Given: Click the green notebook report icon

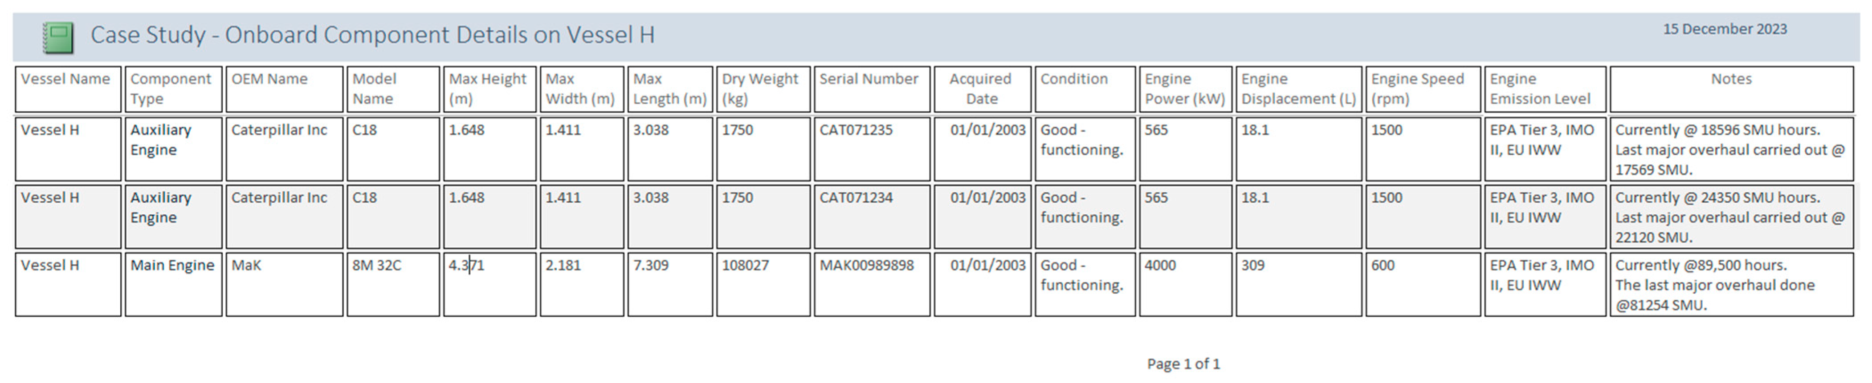Looking at the screenshot, I should pos(58,38).
